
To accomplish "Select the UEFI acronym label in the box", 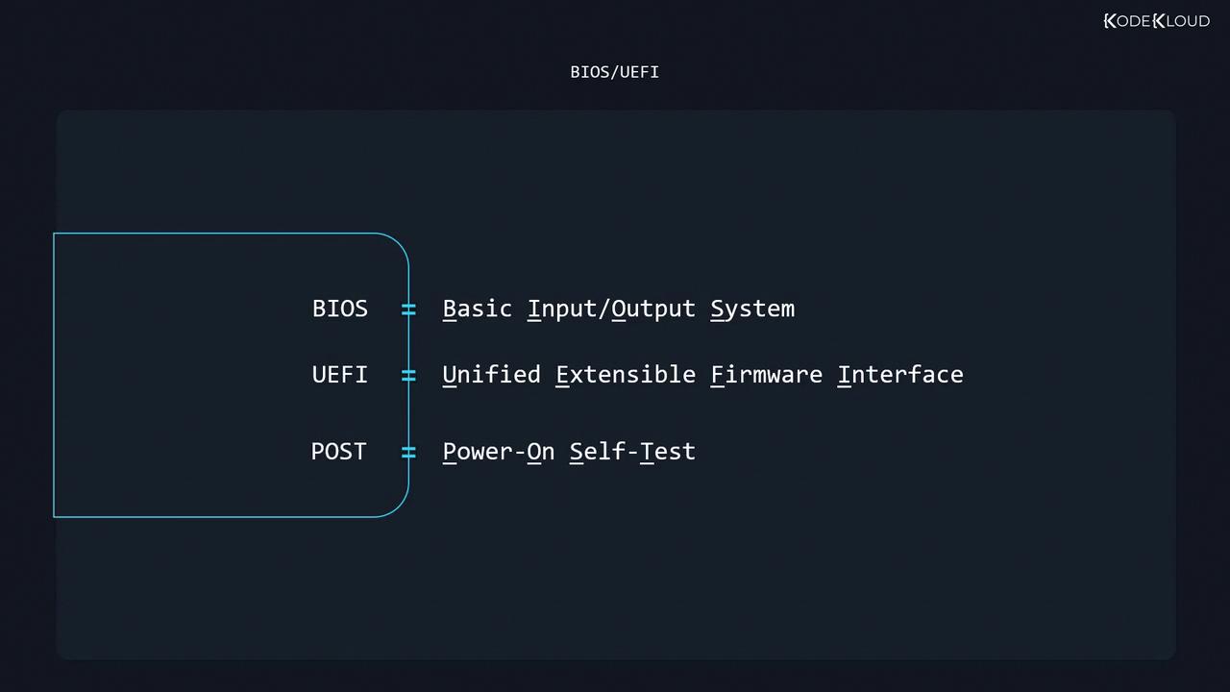I will [x=339, y=375].
